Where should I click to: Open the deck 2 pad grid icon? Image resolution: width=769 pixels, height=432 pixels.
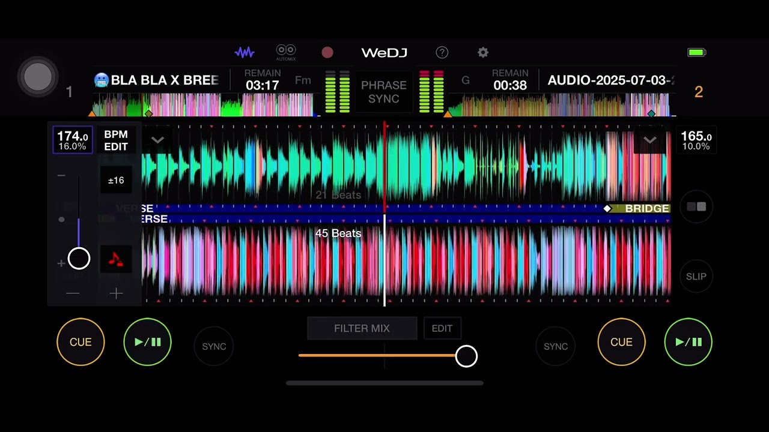coord(696,207)
